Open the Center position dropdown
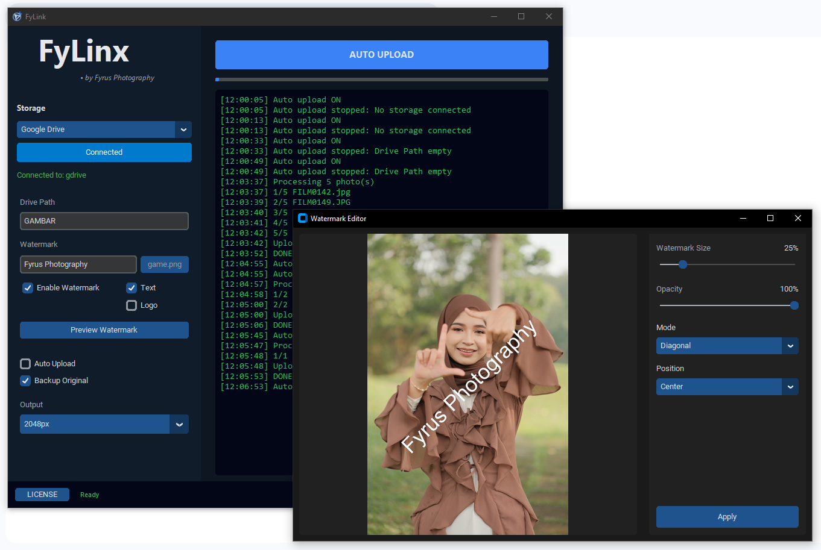The width and height of the screenshot is (821, 550). (x=727, y=387)
